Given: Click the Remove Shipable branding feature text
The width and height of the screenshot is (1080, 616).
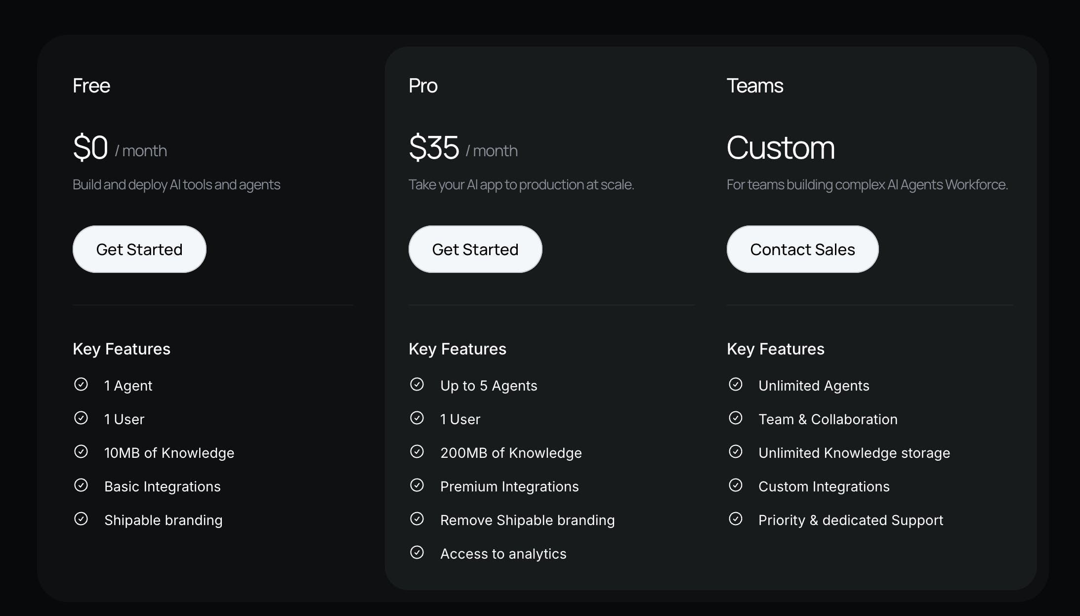Looking at the screenshot, I should [528, 520].
